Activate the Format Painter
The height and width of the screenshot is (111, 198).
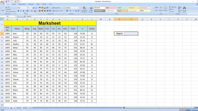pyautogui.click(x=11, y=12)
